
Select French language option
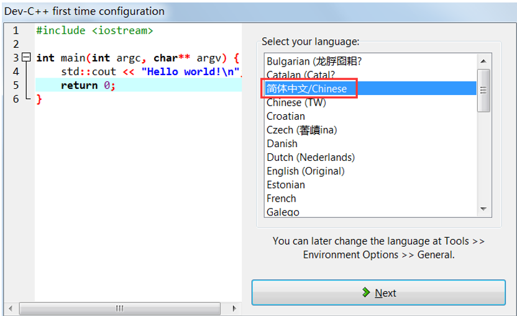(x=281, y=198)
